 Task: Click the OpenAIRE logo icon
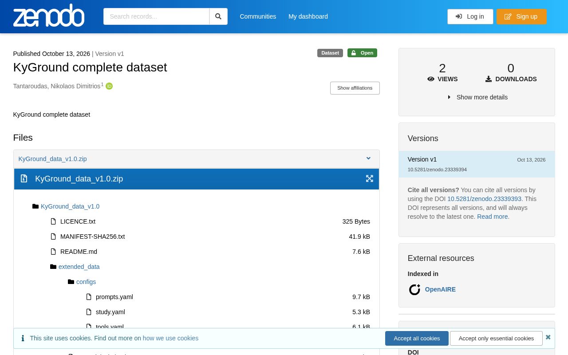click(414, 289)
